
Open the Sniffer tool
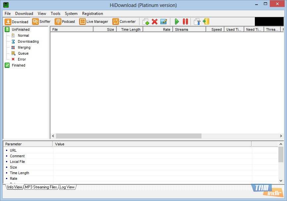tap(41, 22)
